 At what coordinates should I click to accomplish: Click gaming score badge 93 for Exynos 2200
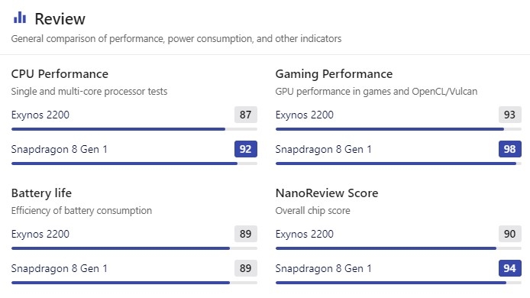click(x=509, y=115)
